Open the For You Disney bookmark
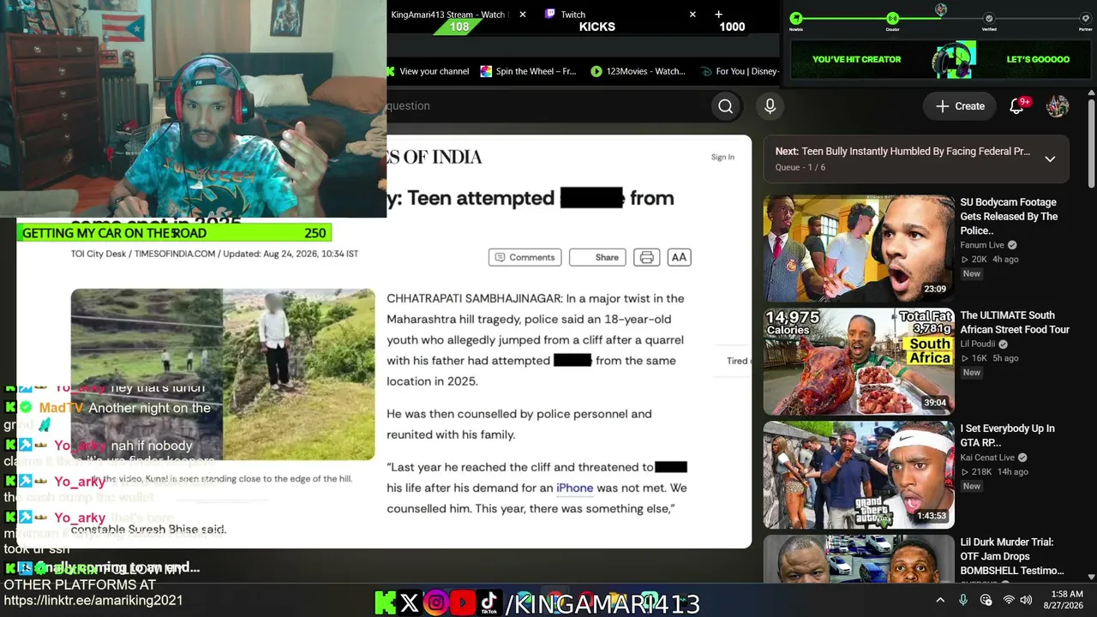 [x=740, y=71]
